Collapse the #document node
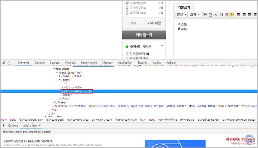258x148 pixels. point(54,69)
